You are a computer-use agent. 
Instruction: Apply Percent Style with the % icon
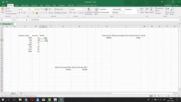pyautogui.click(x=74, y=13)
